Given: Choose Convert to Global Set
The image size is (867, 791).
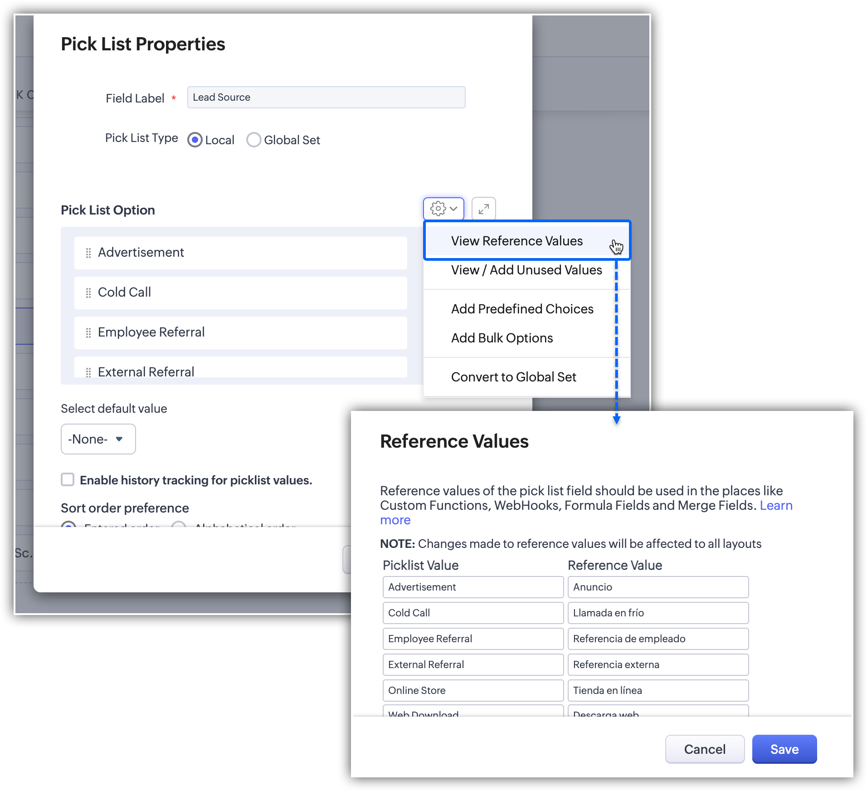Looking at the screenshot, I should point(513,377).
